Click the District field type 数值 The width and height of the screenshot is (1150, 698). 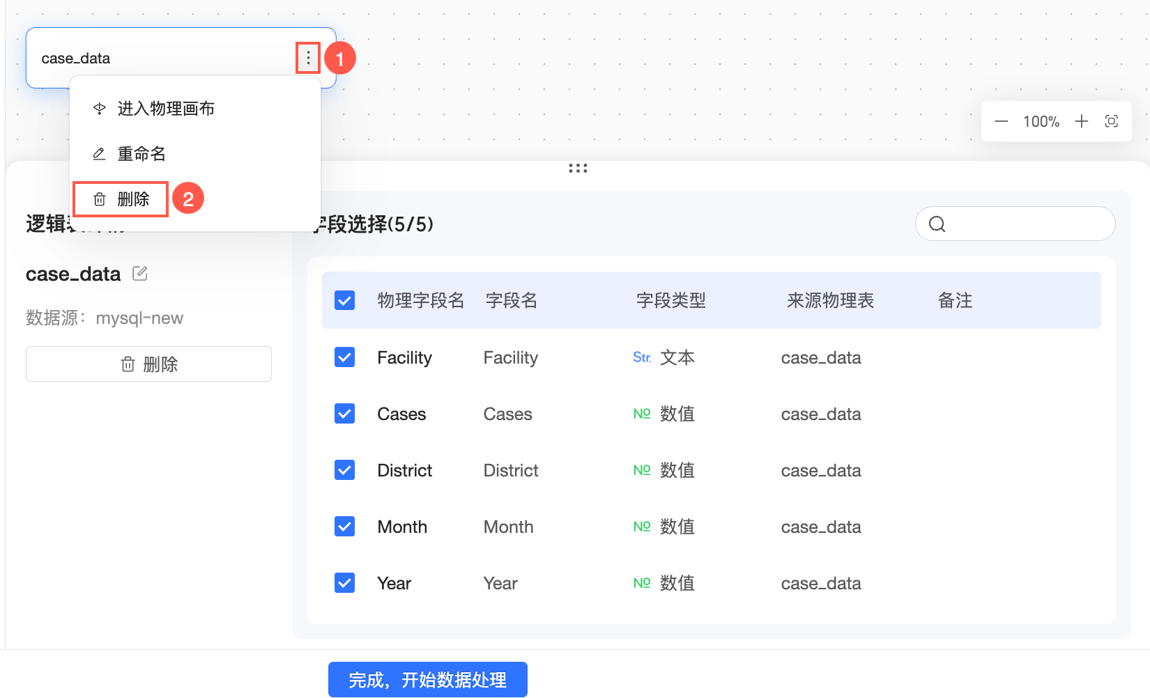click(x=664, y=470)
